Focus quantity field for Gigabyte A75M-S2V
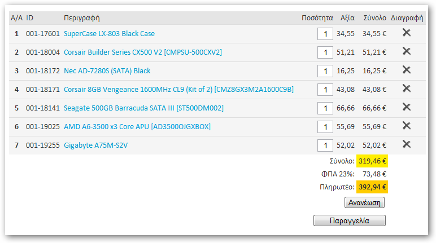436x243 pixels. click(x=325, y=145)
